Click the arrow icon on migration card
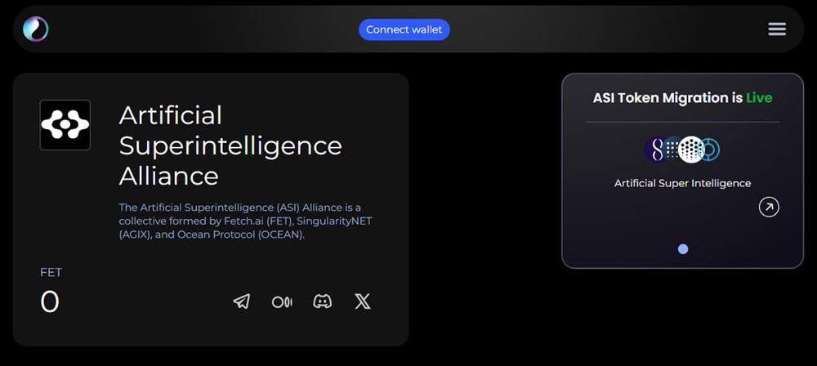Image resolution: width=817 pixels, height=366 pixels. [768, 208]
